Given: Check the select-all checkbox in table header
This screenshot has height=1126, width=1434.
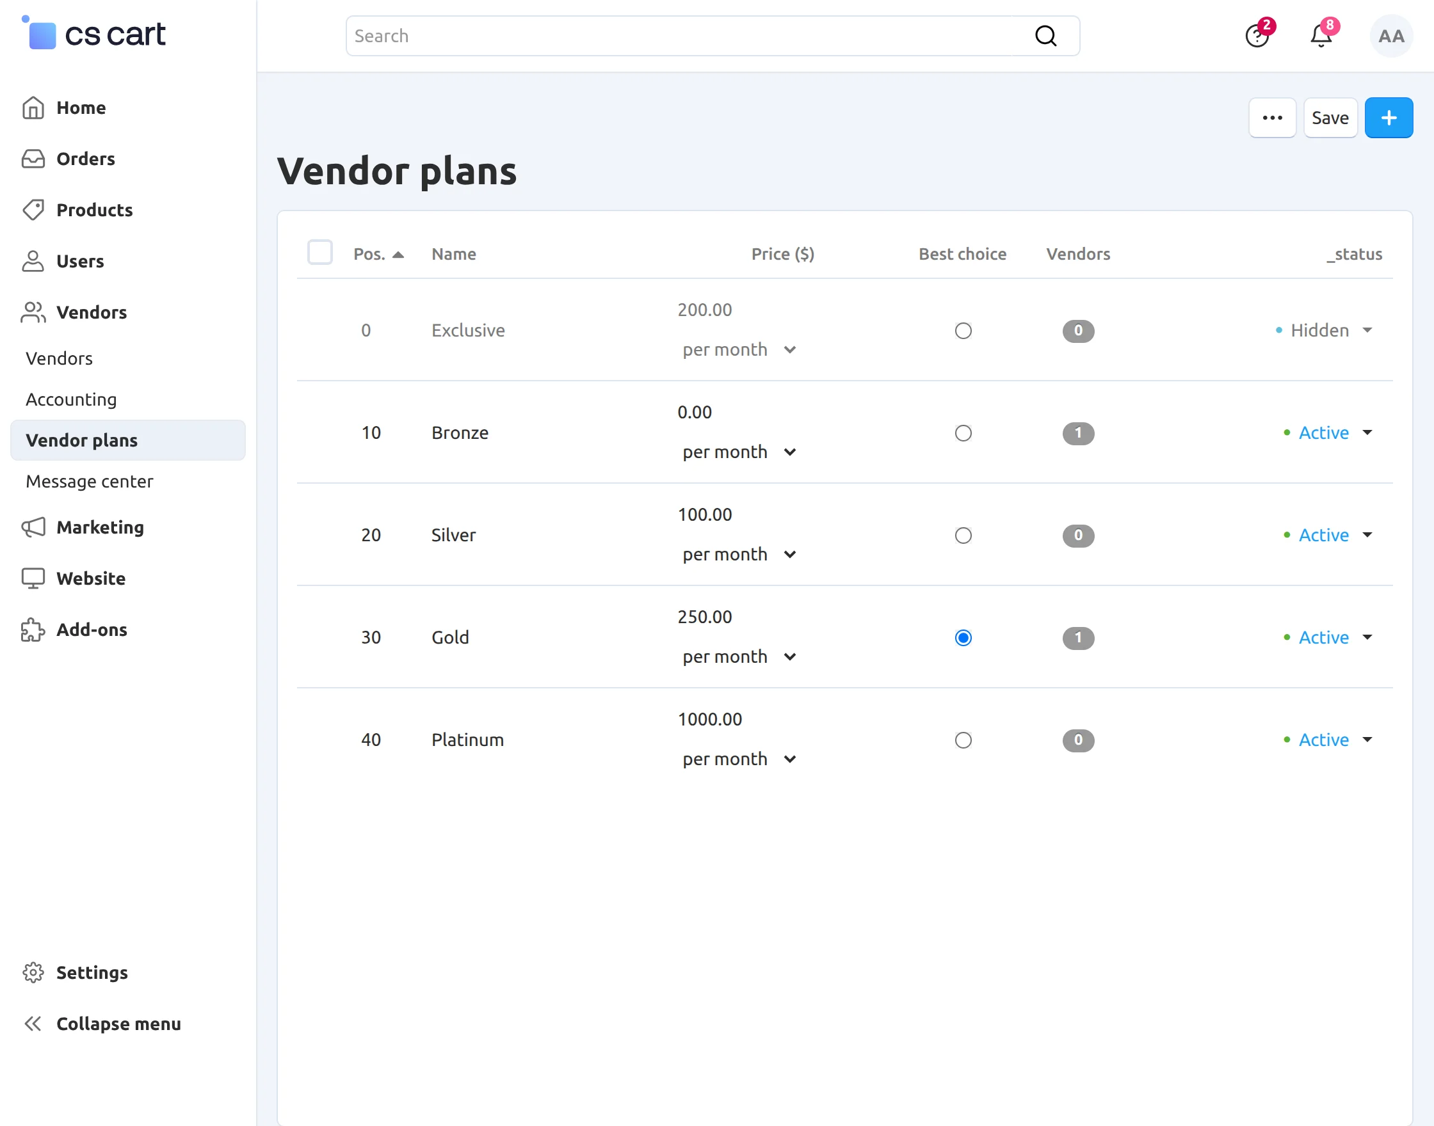Looking at the screenshot, I should coord(320,253).
